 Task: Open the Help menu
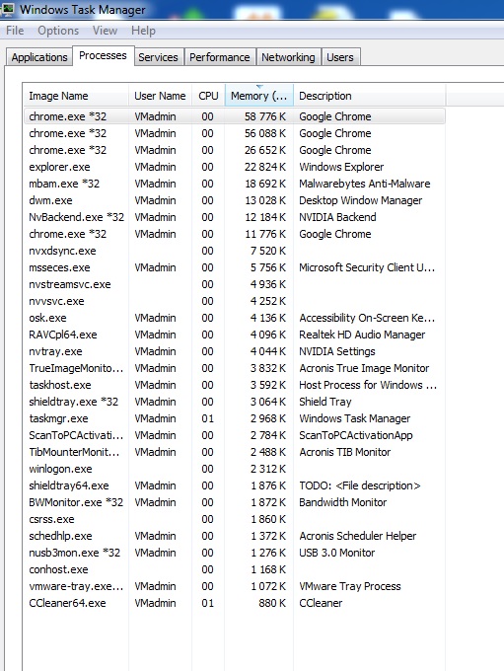(x=143, y=31)
